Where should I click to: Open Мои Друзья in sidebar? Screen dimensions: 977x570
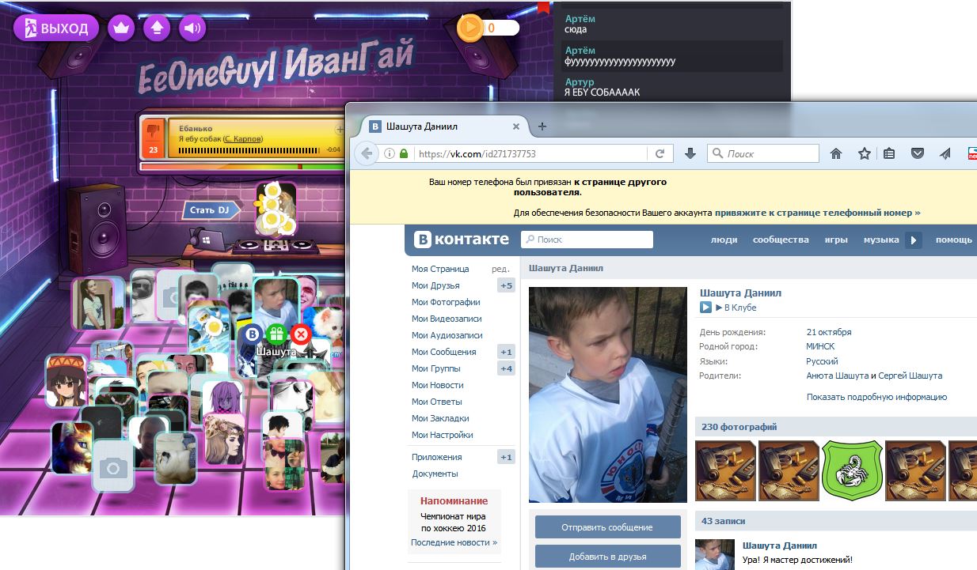(435, 285)
